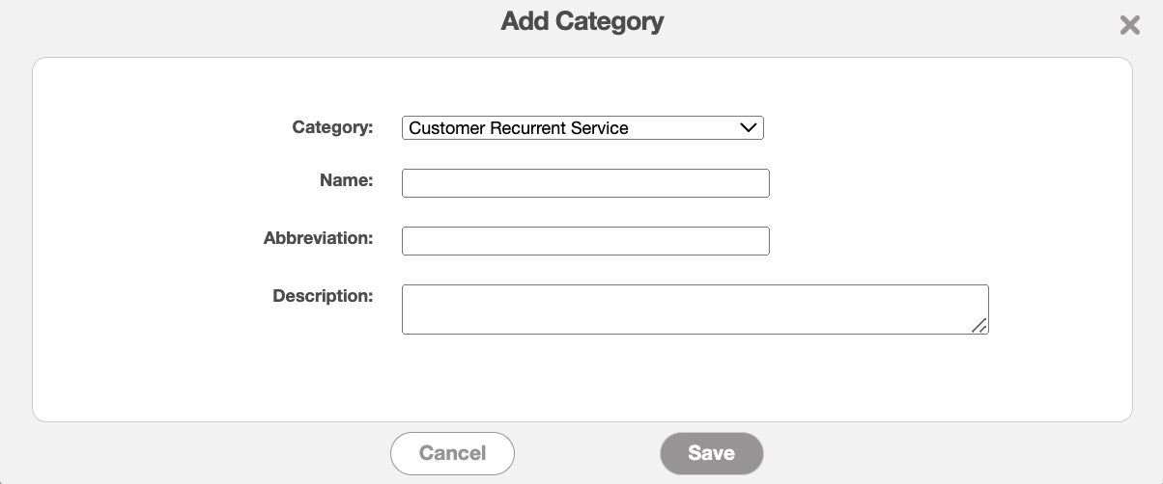The image size is (1163, 484).
Task: Click inside the Description text area
Action: (694, 309)
